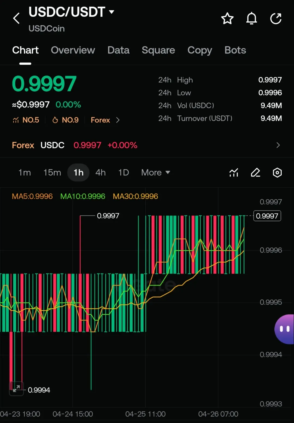Viewport: 294px width, 423px height.
Task: Select the 1m timeframe
Action: tap(24, 173)
